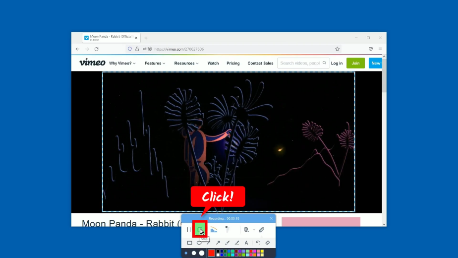Click the page scrollbar down arrow
This screenshot has height=258, width=458.
(384, 224)
